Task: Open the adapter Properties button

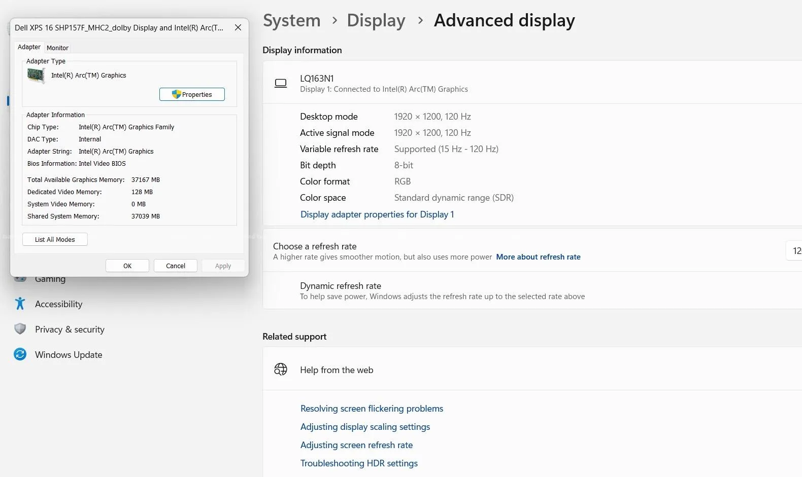Action: 192,94
